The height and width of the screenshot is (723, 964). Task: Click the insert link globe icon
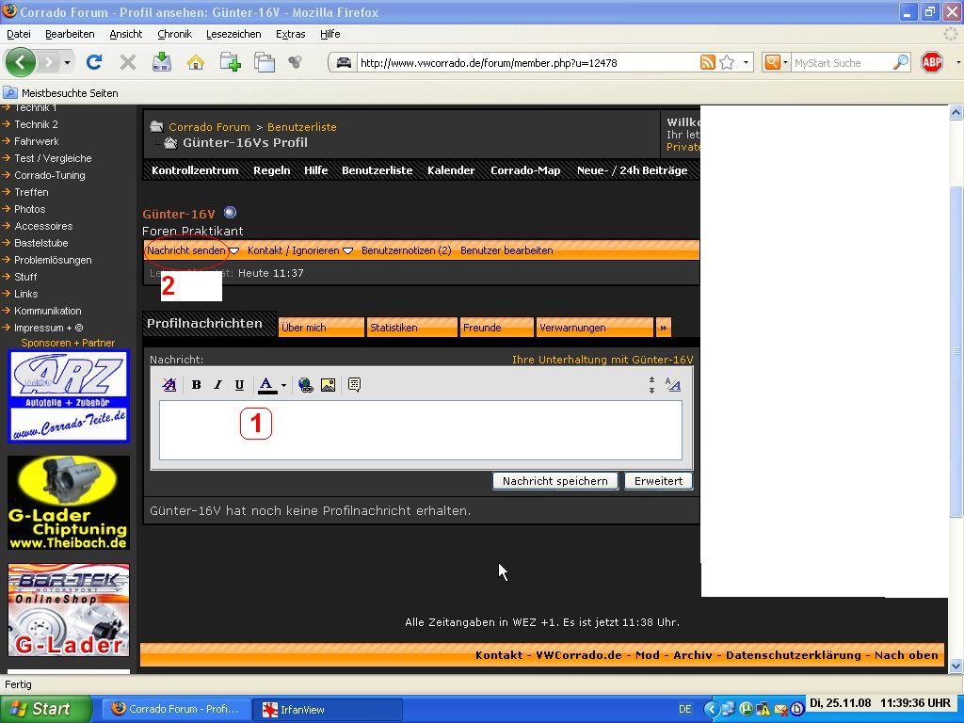(305, 385)
